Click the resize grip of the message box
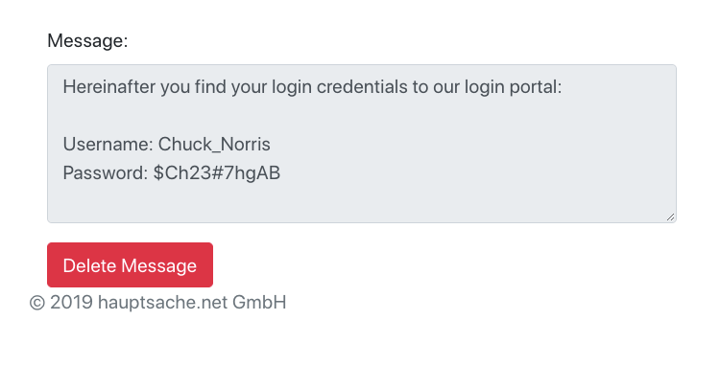Screen dimensions: 720x366 click(x=670, y=217)
